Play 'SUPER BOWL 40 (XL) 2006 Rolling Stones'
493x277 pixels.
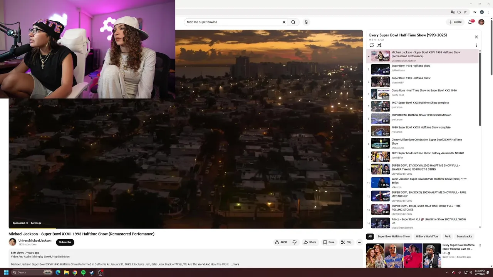[423, 210]
